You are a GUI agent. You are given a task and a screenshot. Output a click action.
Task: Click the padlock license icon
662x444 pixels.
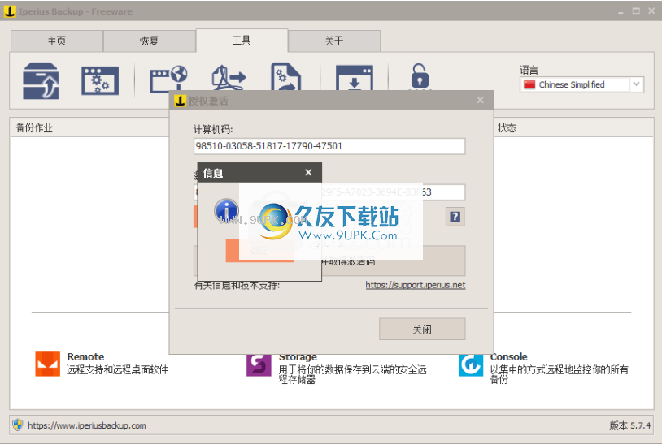pos(420,76)
